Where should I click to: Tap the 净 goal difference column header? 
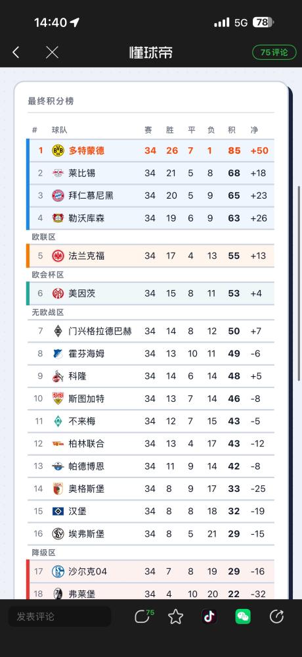[254, 130]
